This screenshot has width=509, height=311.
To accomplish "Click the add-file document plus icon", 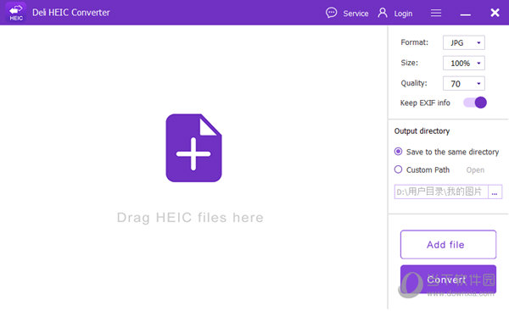I will tap(193, 148).
